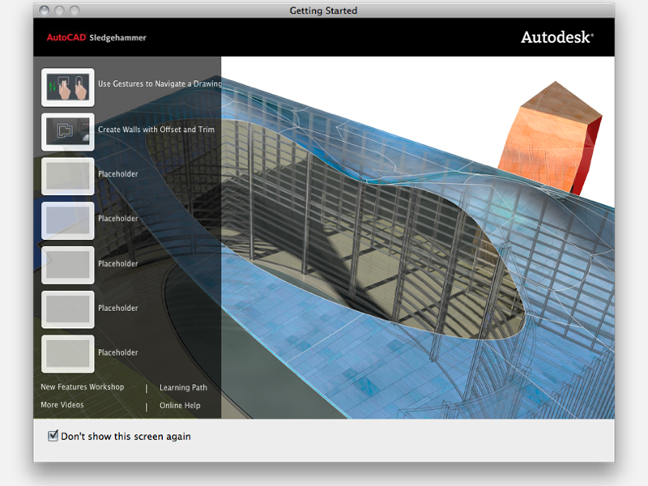Click the first Placeholder thumbnail
This screenshot has width=648, height=486.
click(x=68, y=177)
